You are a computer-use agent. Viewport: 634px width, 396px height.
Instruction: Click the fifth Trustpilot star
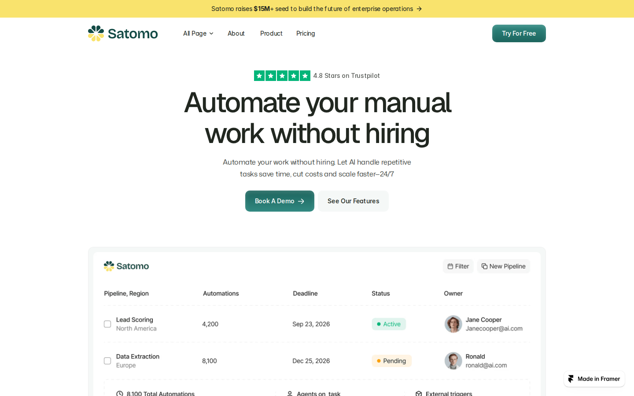305,76
